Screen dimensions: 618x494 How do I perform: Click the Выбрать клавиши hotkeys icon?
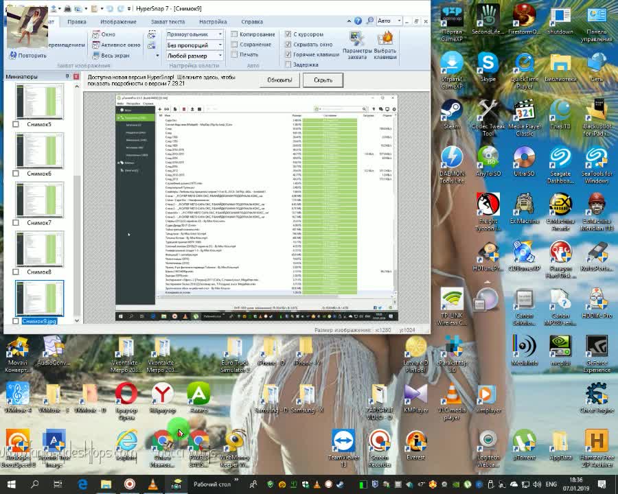tap(385, 45)
